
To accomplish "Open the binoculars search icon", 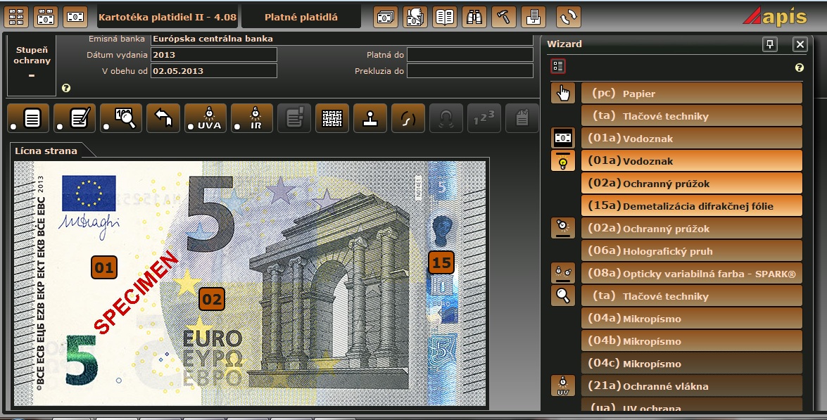I will point(475,17).
